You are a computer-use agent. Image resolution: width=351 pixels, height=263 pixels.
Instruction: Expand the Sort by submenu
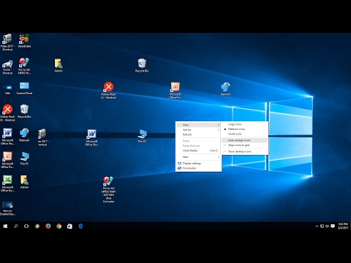click(x=198, y=130)
